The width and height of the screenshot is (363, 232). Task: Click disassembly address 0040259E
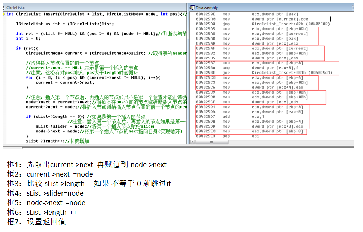(x=205, y=14)
